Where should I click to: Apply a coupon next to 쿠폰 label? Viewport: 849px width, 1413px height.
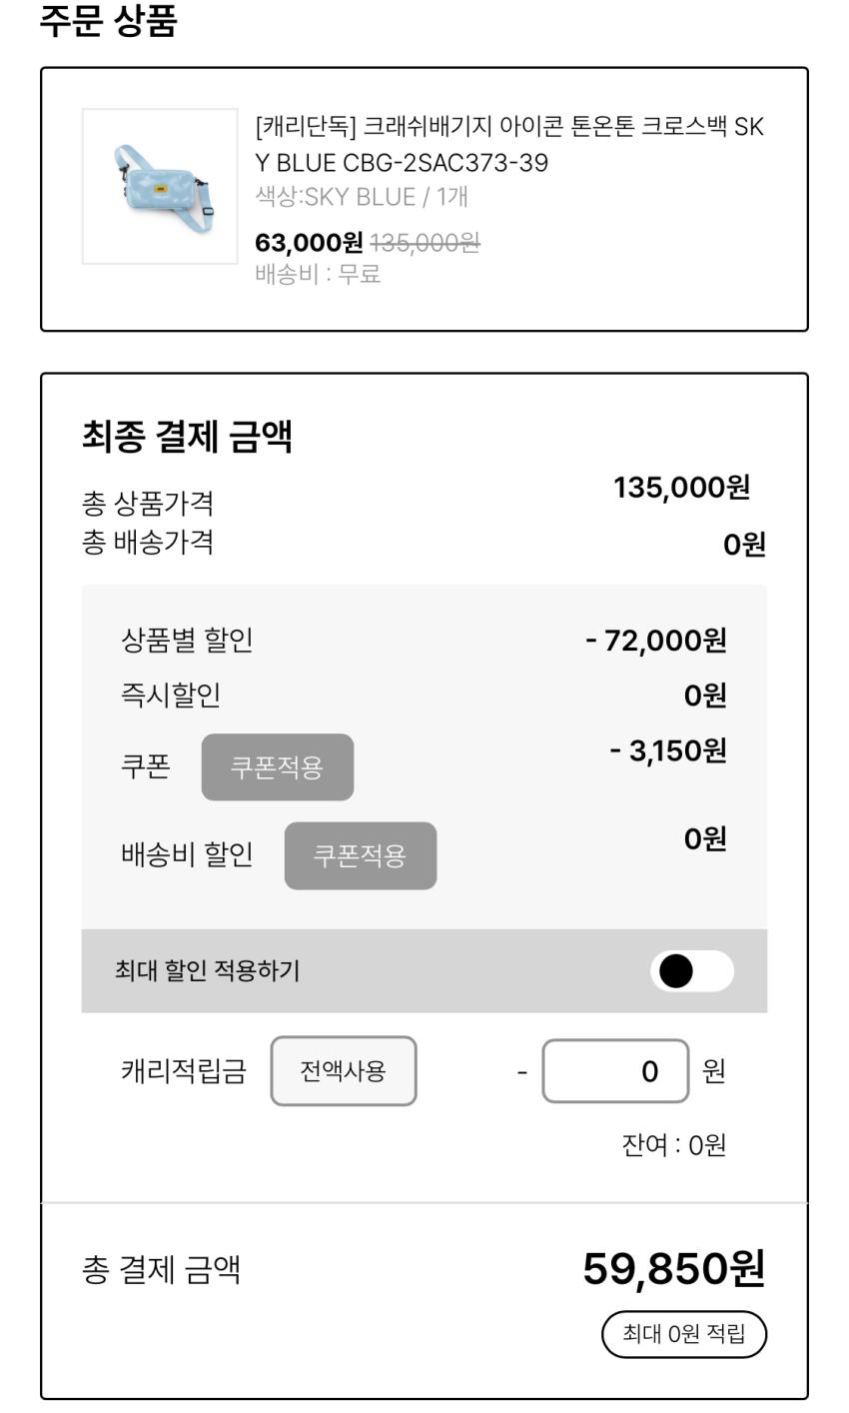coord(278,767)
